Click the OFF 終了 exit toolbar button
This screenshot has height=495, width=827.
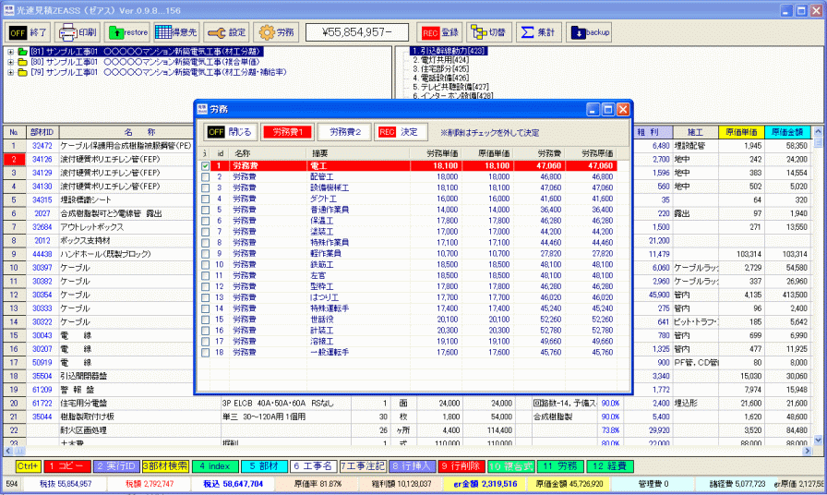pyautogui.click(x=28, y=32)
